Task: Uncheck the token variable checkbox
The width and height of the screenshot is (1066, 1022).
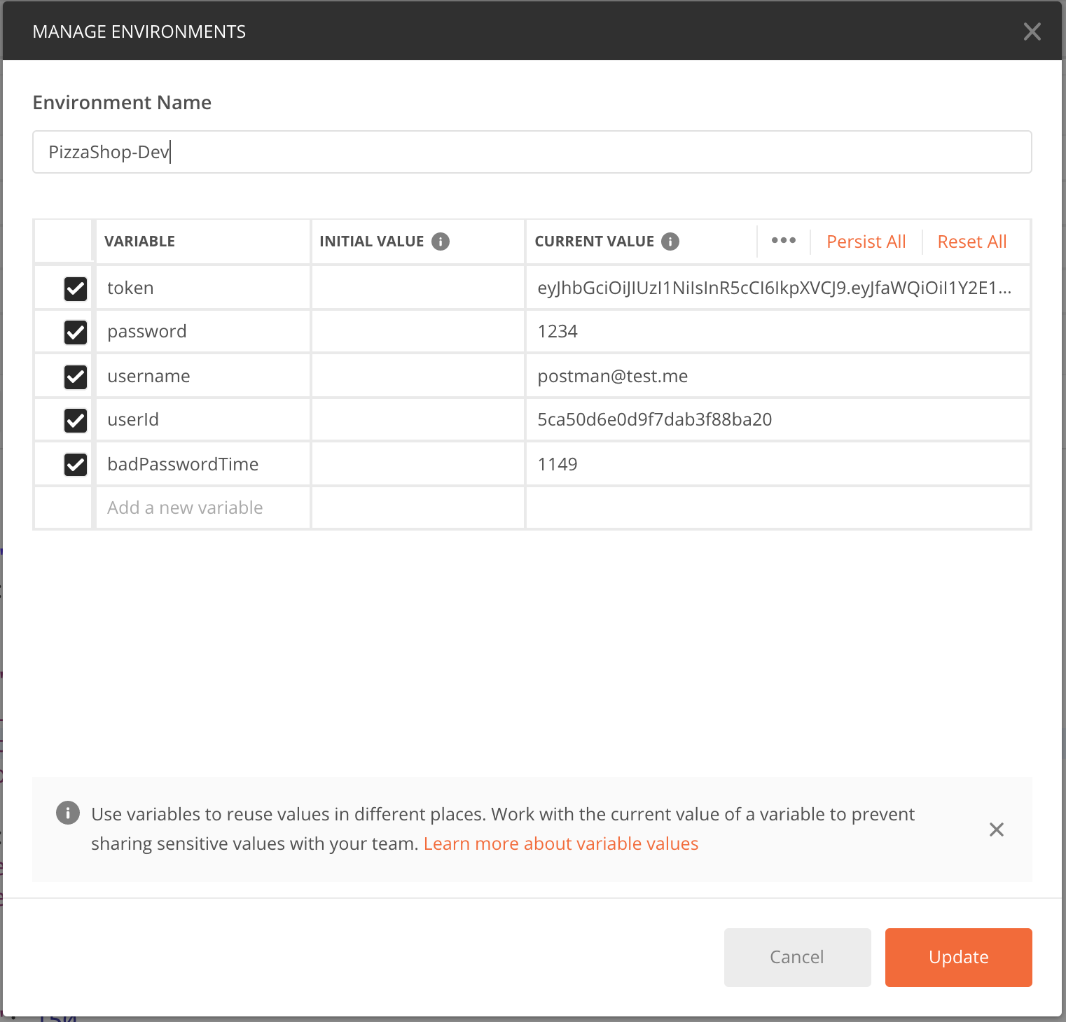Action: pos(76,288)
